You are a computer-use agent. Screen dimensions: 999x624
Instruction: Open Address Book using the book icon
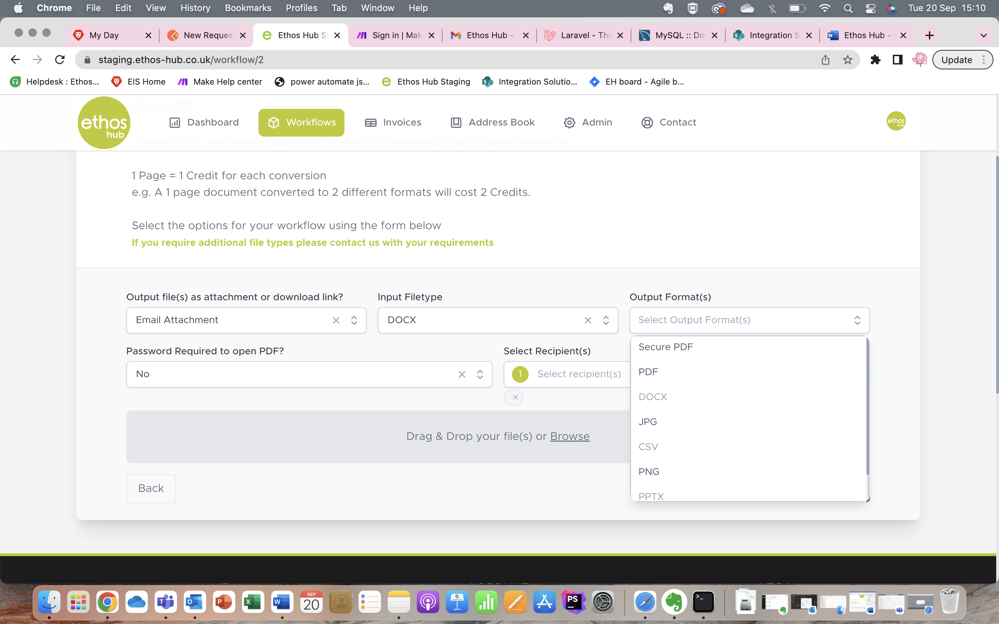point(455,122)
